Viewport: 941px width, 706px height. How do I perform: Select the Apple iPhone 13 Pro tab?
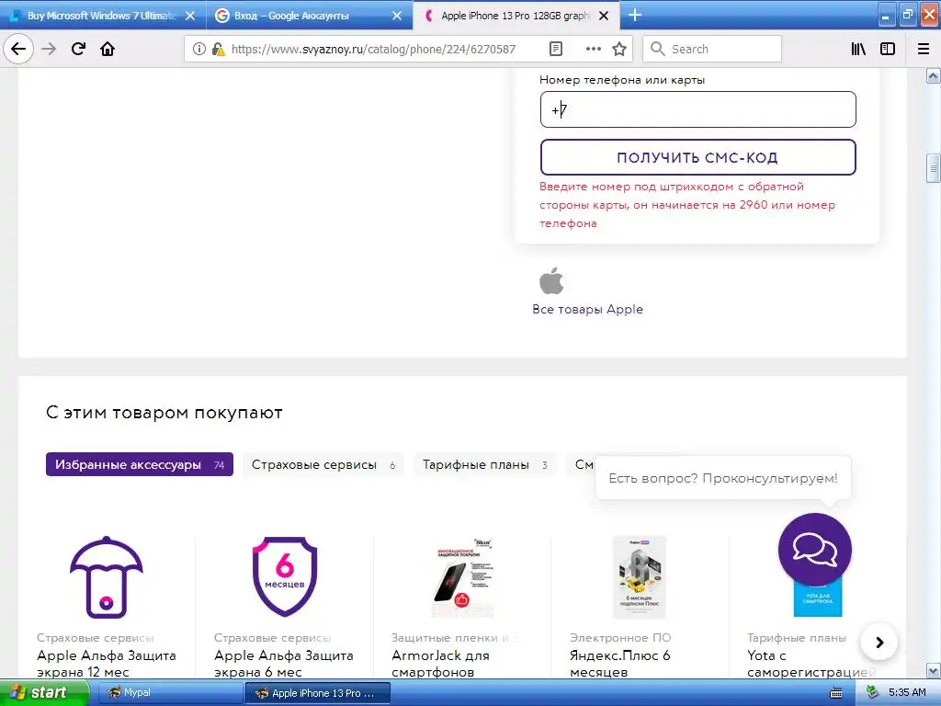[515, 16]
